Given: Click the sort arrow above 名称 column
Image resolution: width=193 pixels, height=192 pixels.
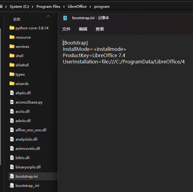Looking at the screenshot, I should [x=48, y=16].
